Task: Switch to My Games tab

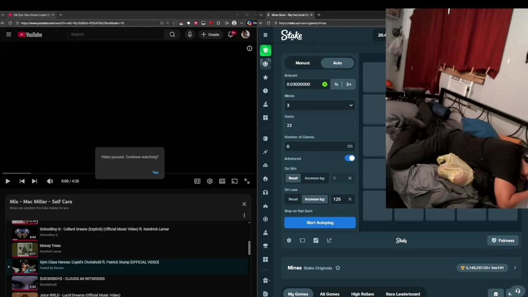Action: pyautogui.click(x=298, y=294)
